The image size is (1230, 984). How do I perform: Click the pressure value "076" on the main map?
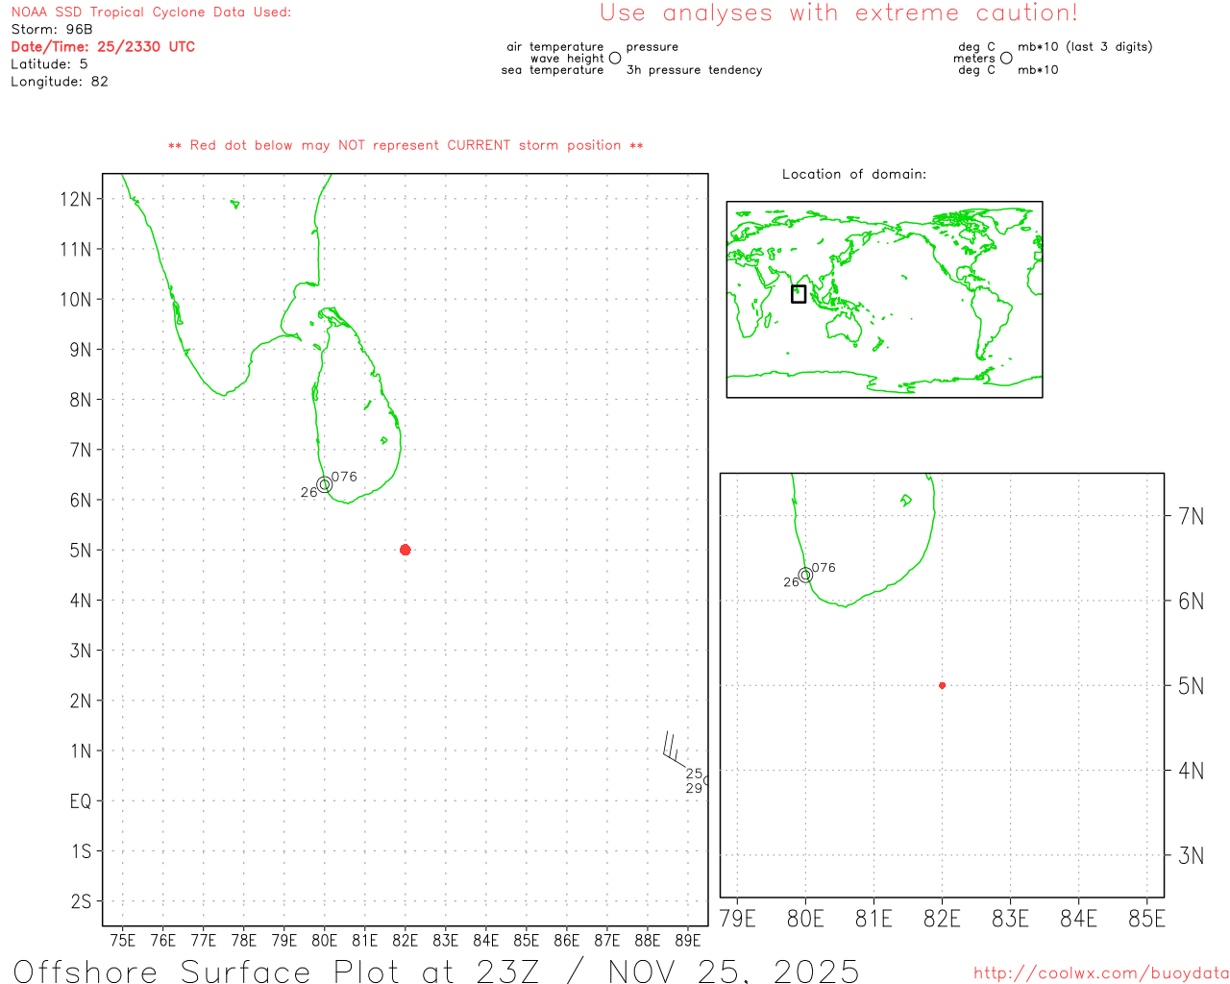[344, 476]
